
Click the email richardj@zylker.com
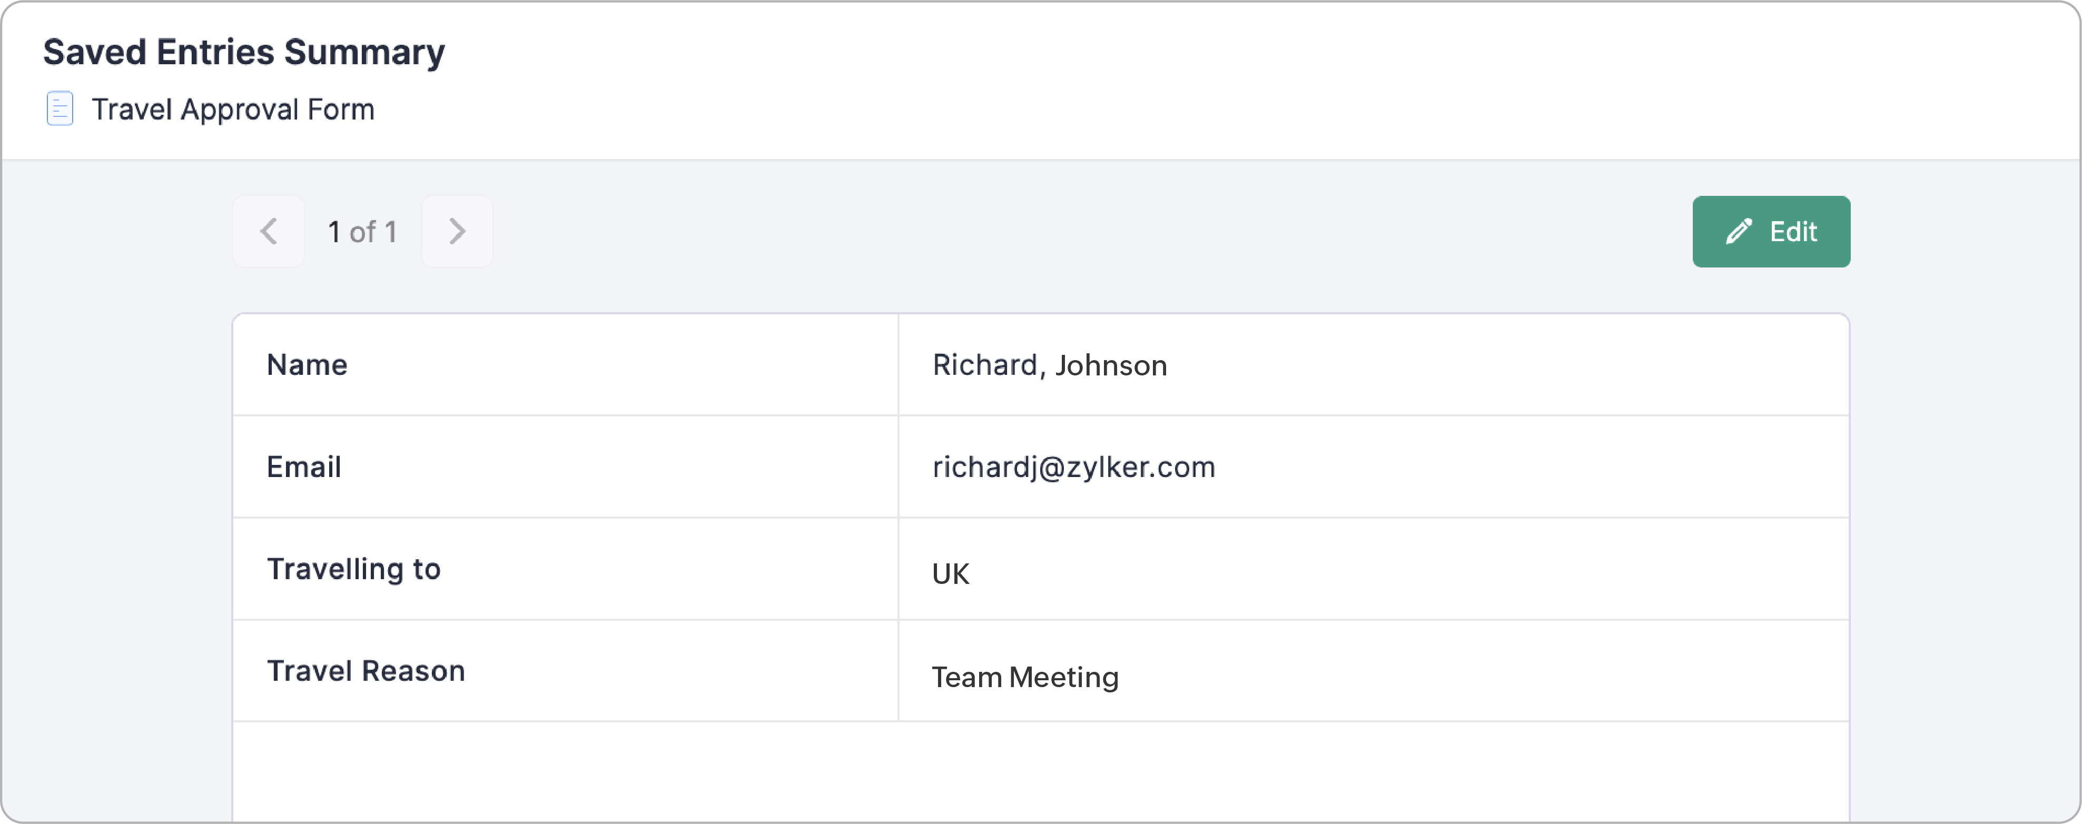pyautogui.click(x=1073, y=467)
